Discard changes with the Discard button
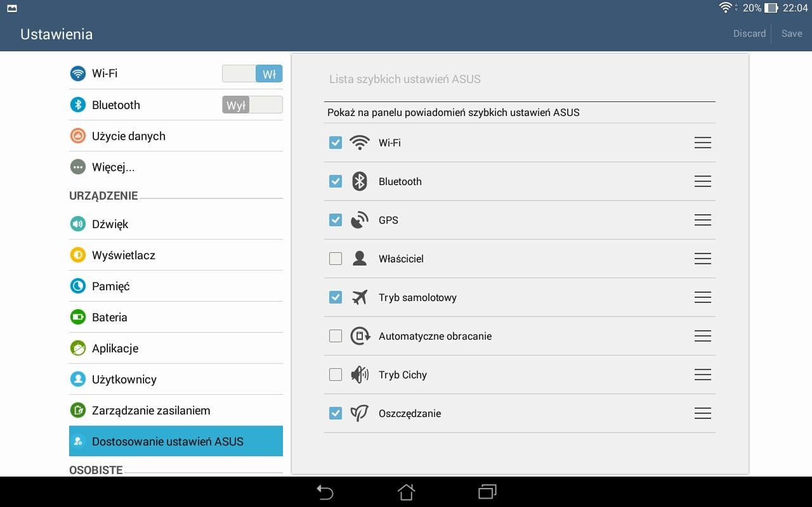This screenshot has width=812, height=507. pos(749,34)
